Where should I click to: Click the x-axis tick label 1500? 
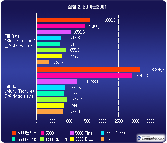[86, 121]
